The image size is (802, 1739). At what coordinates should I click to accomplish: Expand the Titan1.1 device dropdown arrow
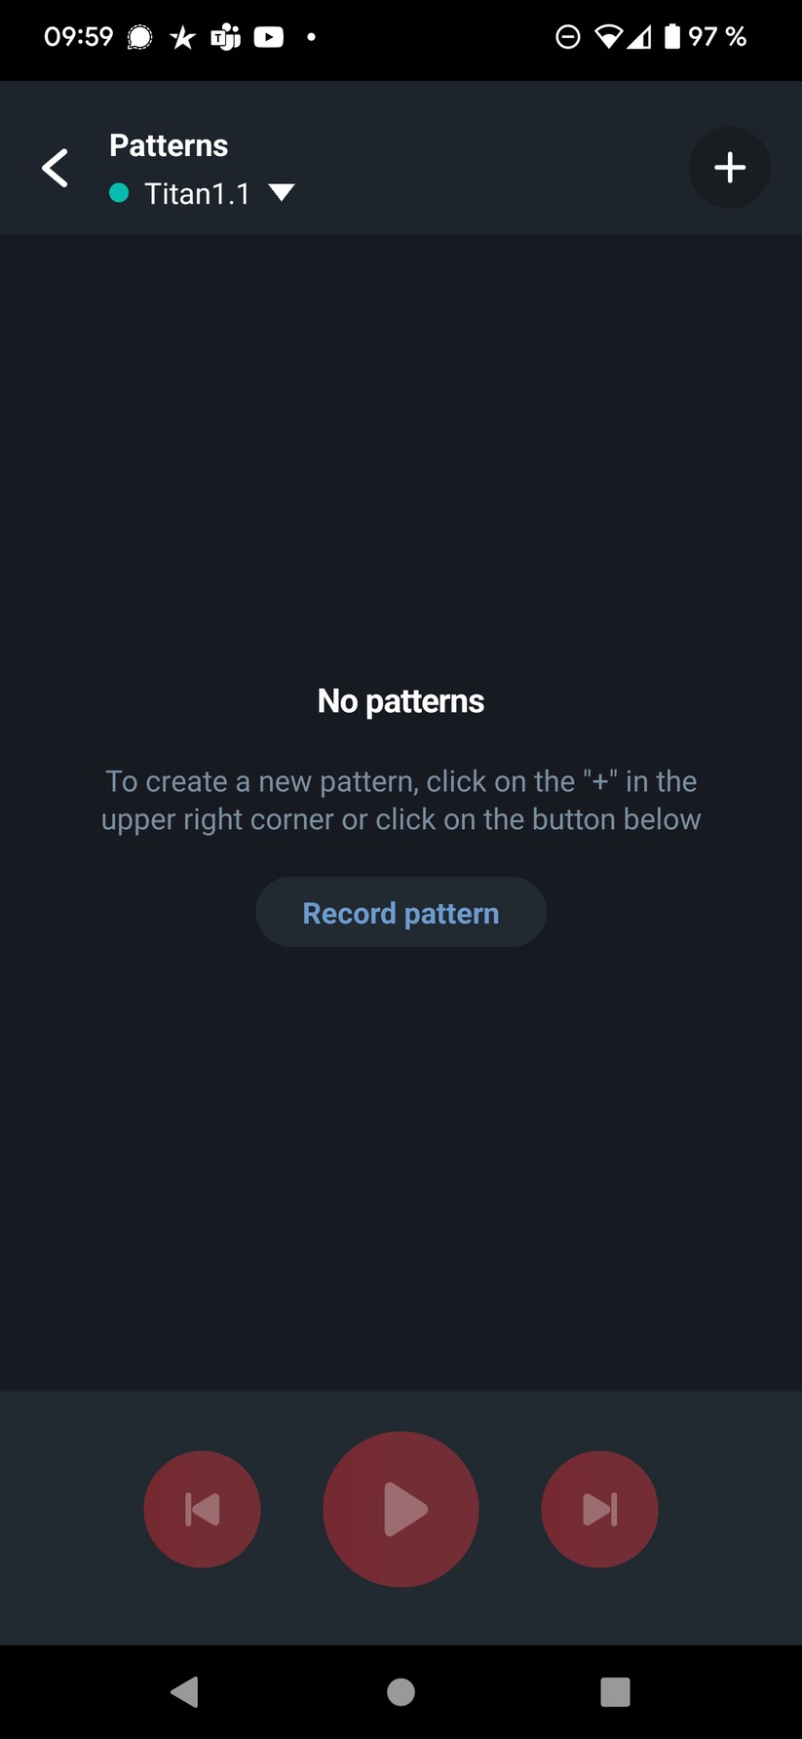coord(282,193)
